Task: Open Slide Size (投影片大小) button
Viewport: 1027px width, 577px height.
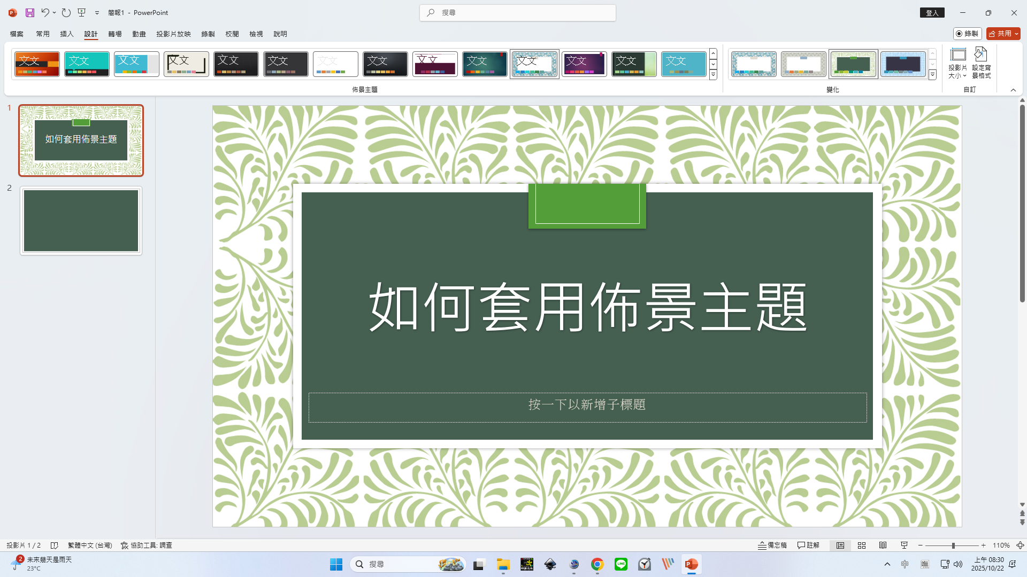Action: 957,63
